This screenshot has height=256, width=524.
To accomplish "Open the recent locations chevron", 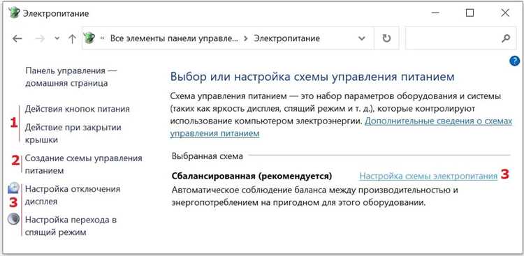I will [57, 39].
